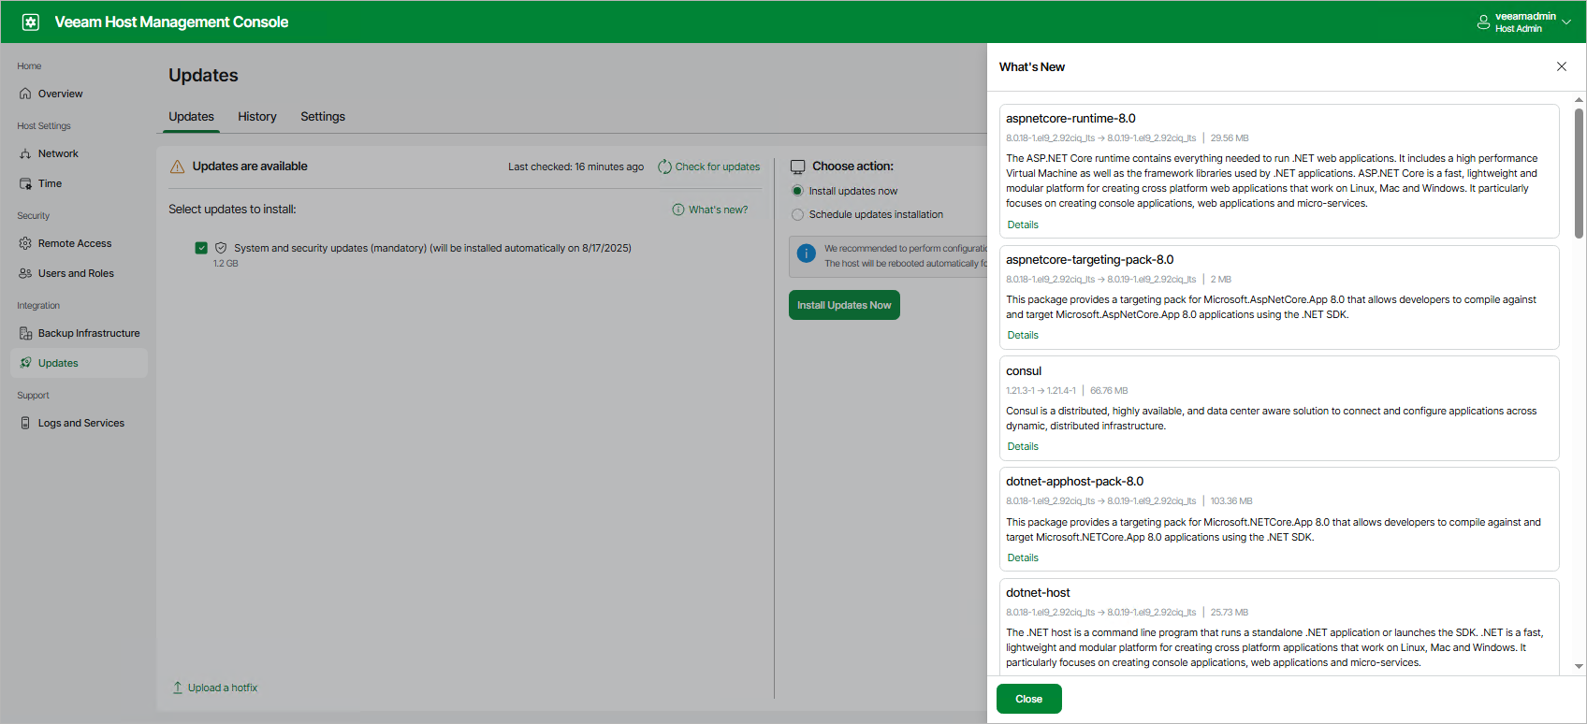Image resolution: width=1587 pixels, height=724 pixels.
Task: Click the Network sidebar icon
Action: click(25, 153)
